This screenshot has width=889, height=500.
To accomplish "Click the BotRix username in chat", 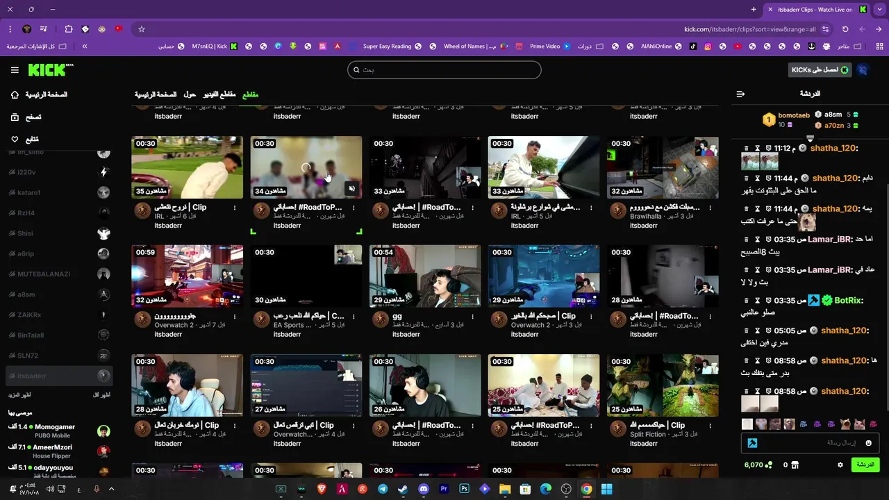I will [848, 301].
